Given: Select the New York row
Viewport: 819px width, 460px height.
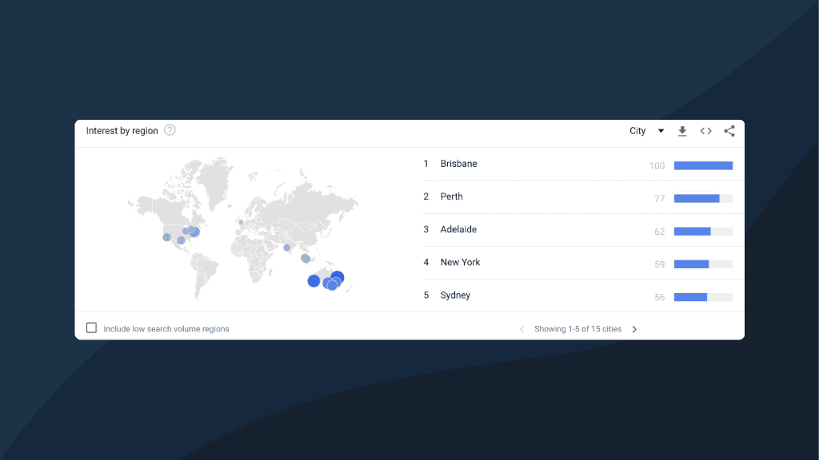Looking at the screenshot, I should (x=583, y=263).
